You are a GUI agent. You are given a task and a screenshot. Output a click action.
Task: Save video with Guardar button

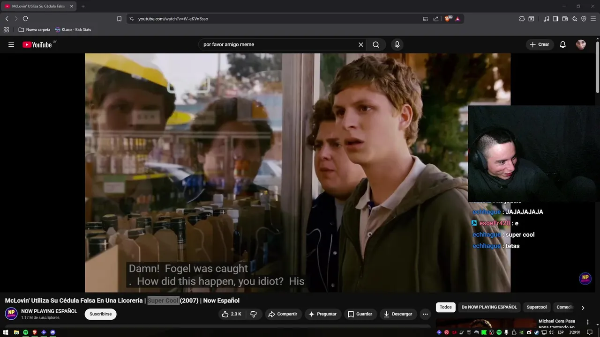click(x=360, y=314)
